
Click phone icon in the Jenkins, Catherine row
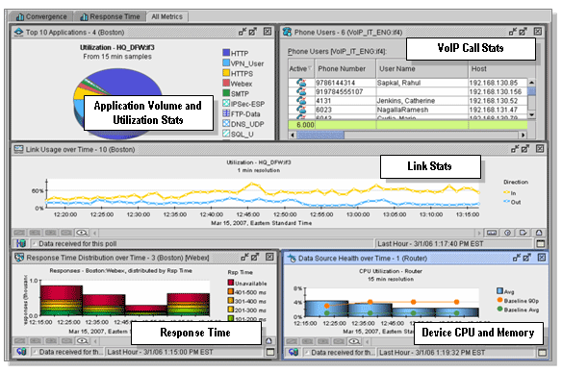pyautogui.click(x=301, y=101)
